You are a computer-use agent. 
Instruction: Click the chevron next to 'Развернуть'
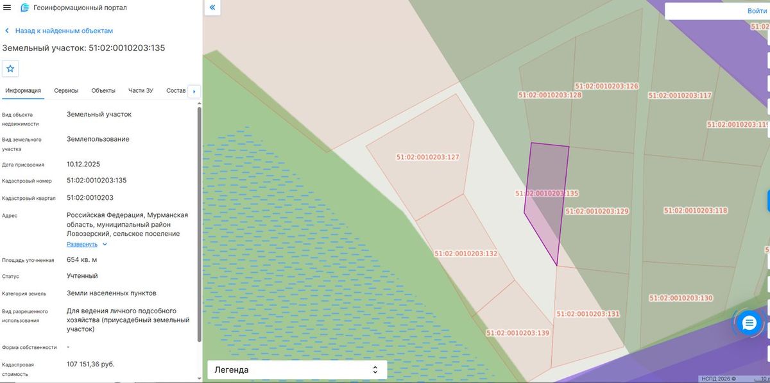pos(105,244)
